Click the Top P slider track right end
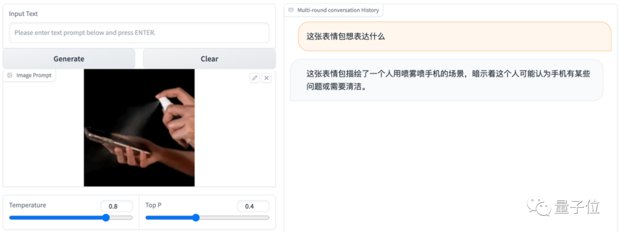This screenshot has height=234, width=620. 267,217
